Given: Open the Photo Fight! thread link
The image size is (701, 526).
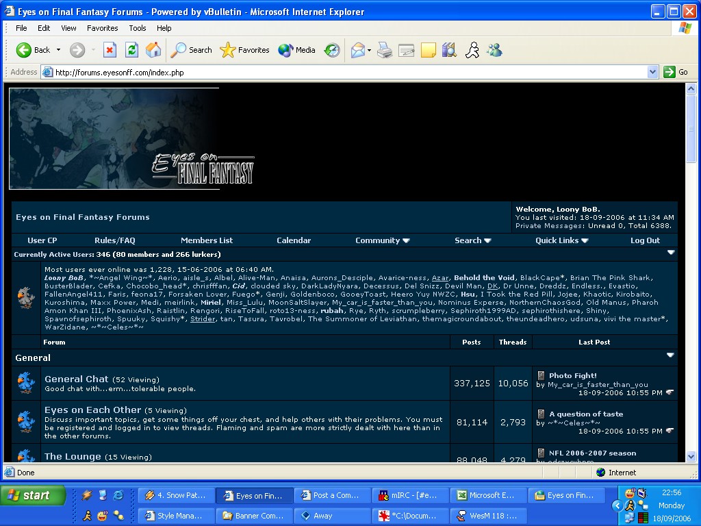Looking at the screenshot, I should tap(573, 376).
